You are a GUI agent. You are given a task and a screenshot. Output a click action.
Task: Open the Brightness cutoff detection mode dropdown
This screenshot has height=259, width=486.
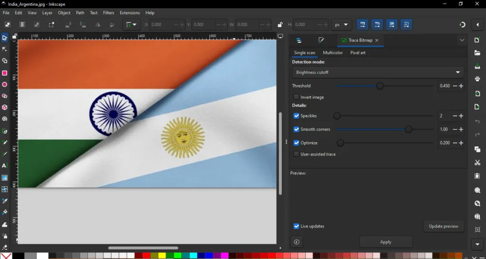click(x=378, y=72)
